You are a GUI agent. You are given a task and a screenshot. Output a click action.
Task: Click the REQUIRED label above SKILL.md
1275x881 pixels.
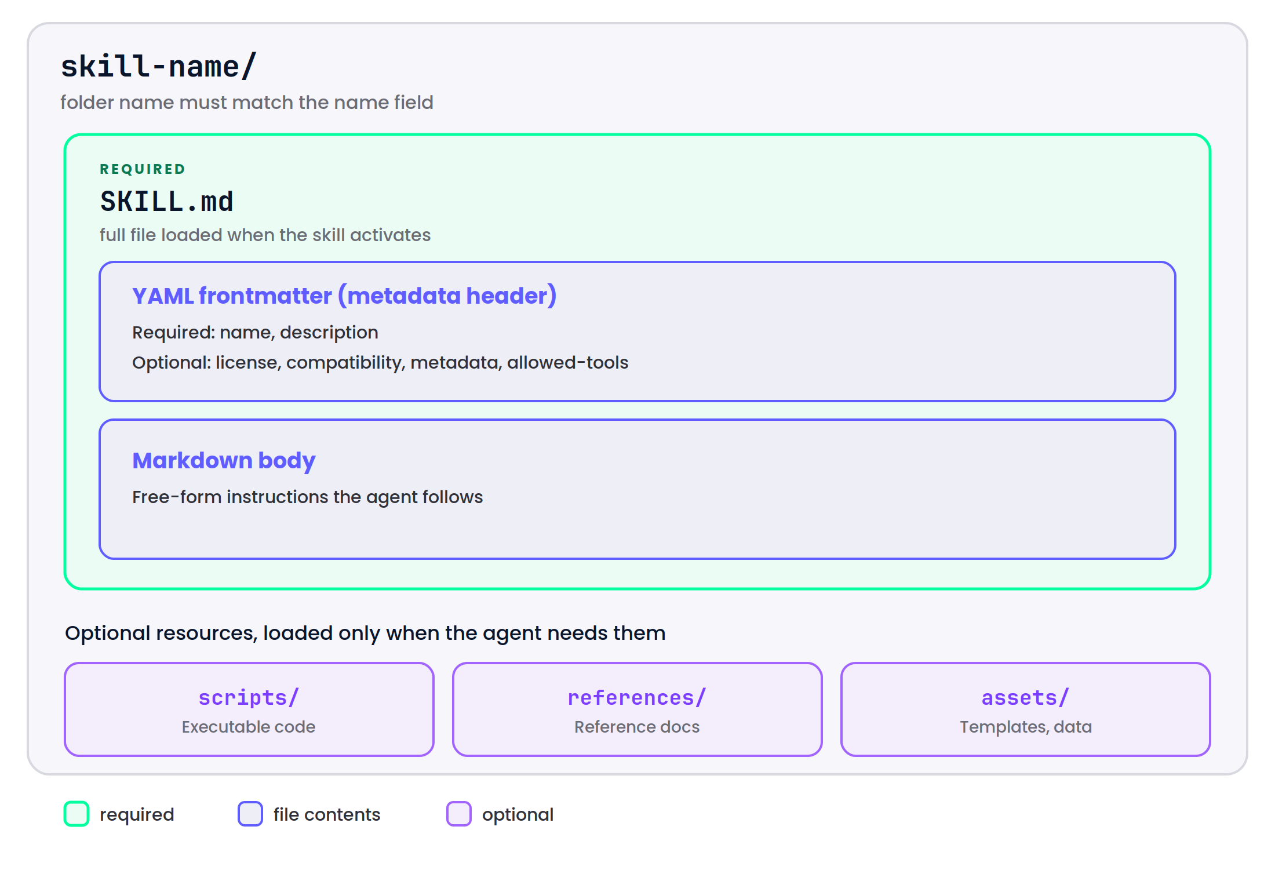point(143,169)
